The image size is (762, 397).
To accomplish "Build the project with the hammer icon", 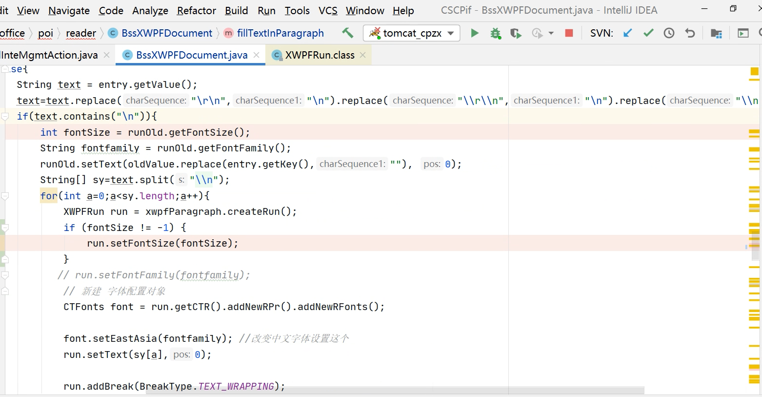I will 347,32.
